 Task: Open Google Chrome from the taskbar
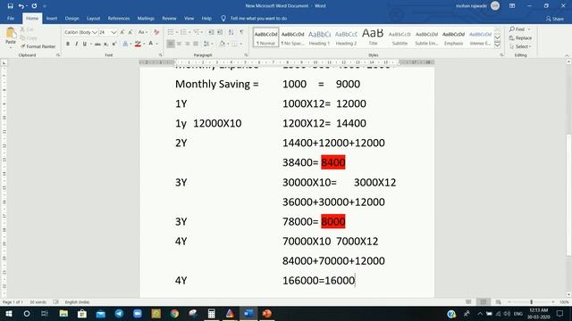click(x=175, y=313)
